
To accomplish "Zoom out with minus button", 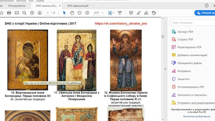I will [80, 13].
